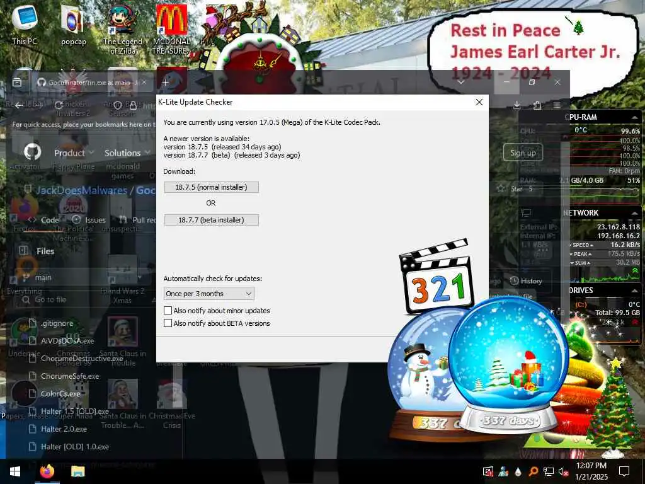
Task: Open File Explorer from the taskbar
Action: tap(77, 471)
